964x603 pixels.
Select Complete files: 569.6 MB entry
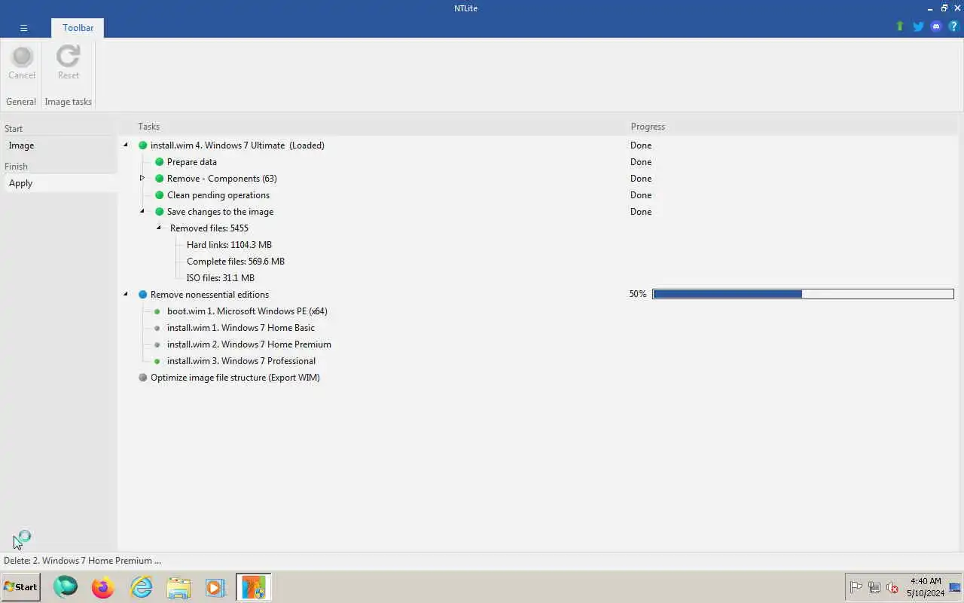pos(235,262)
